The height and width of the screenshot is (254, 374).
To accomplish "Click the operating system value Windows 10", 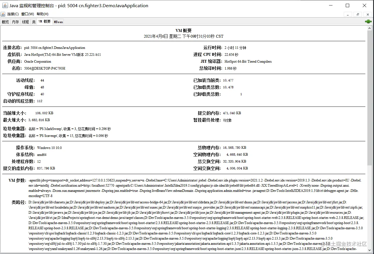I will pyautogui.click(x=49, y=148).
